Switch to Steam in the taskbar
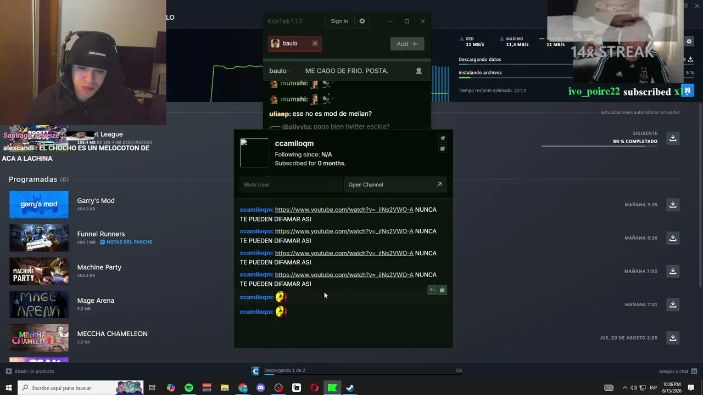The image size is (703, 395). [x=350, y=388]
